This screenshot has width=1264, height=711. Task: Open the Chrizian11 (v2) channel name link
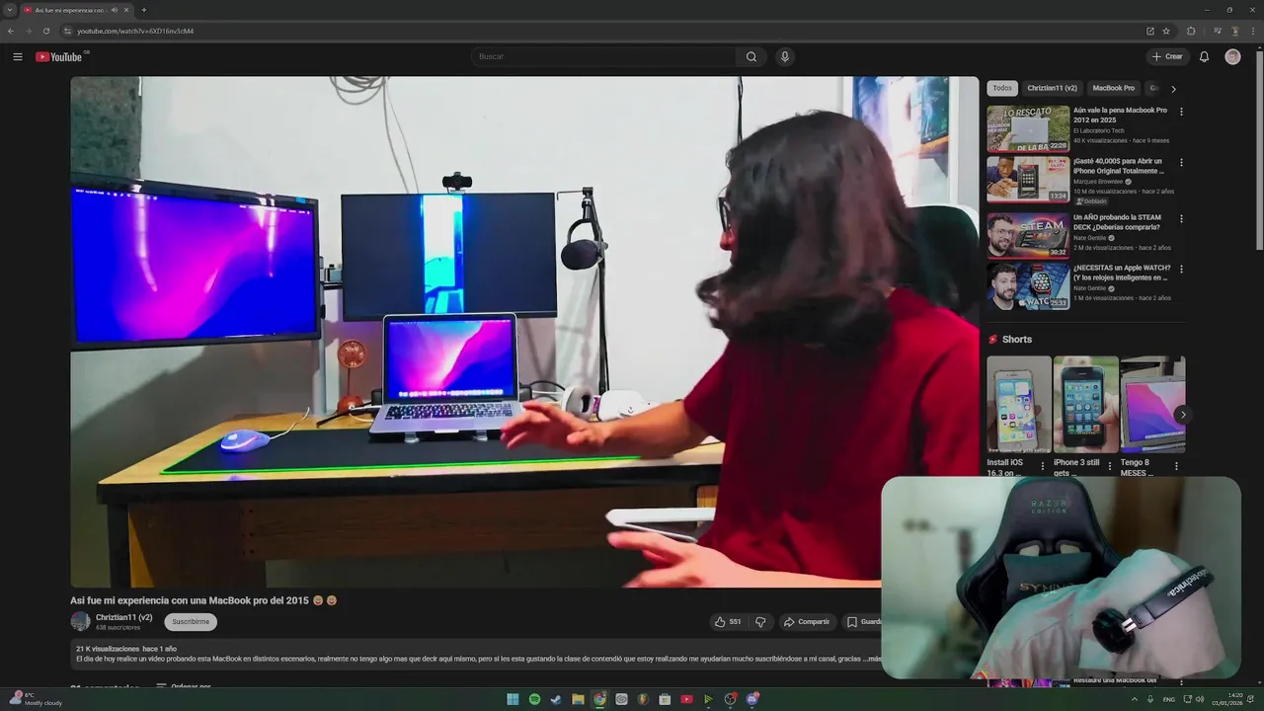123,617
